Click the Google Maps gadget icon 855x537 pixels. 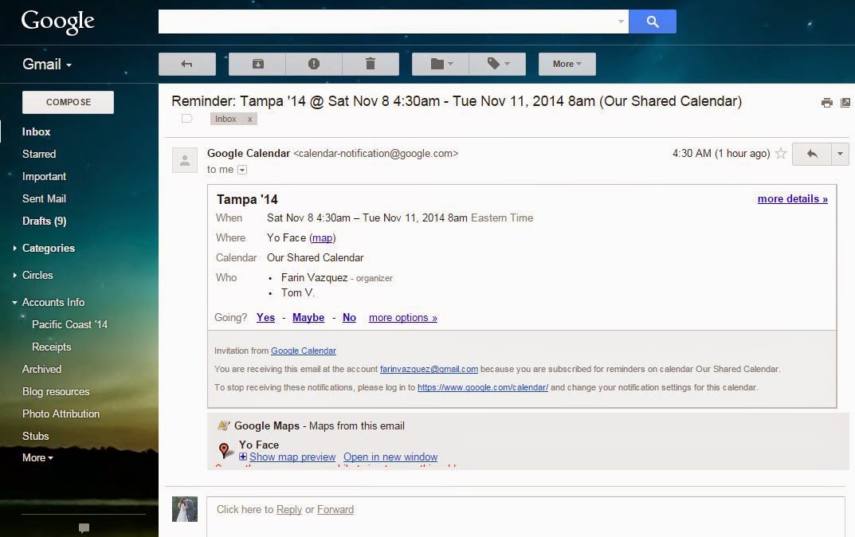[223, 425]
